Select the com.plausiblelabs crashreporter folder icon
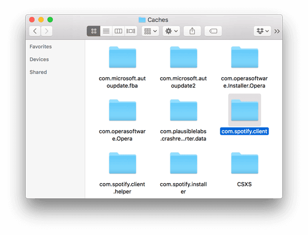This screenshot has height=235, width=308. pyautogui.click(x=183, y=110)
